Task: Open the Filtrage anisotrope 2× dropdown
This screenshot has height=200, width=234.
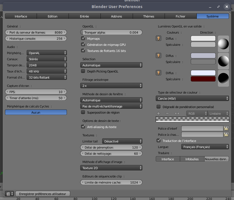Action: 111,86
